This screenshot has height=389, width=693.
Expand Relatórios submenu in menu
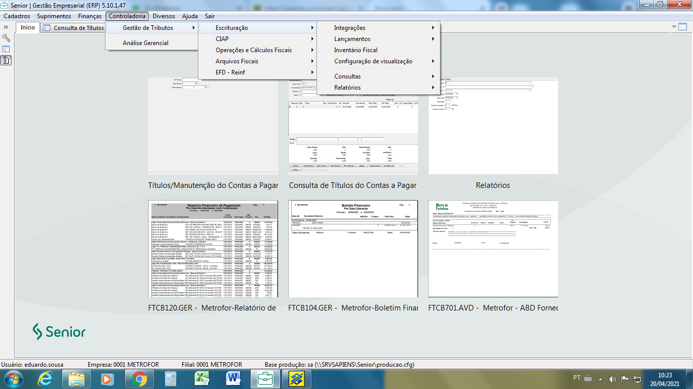(378, 88)
